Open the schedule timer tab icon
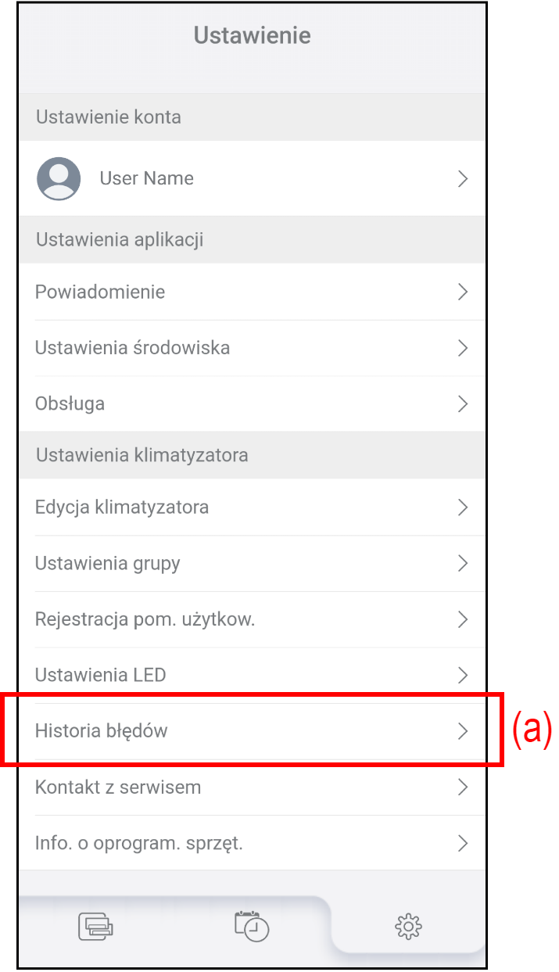 252,926
